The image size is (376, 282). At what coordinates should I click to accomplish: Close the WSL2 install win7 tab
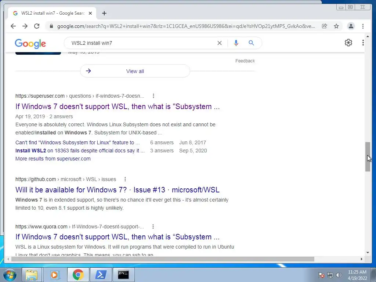(x=90, y=13)
